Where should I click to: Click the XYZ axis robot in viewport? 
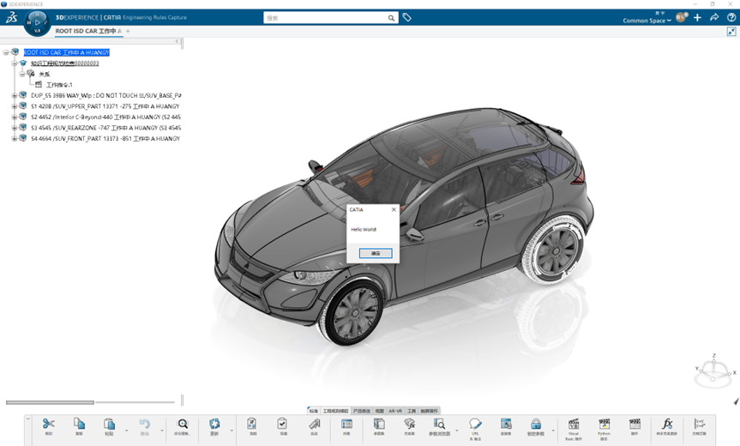pos(713,371)
